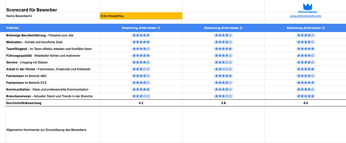Image resolution: width=346 pixels, height=143 pixels.
Task: Open Interviewer 3 rating for Führungsqualität
Action: 306,56
